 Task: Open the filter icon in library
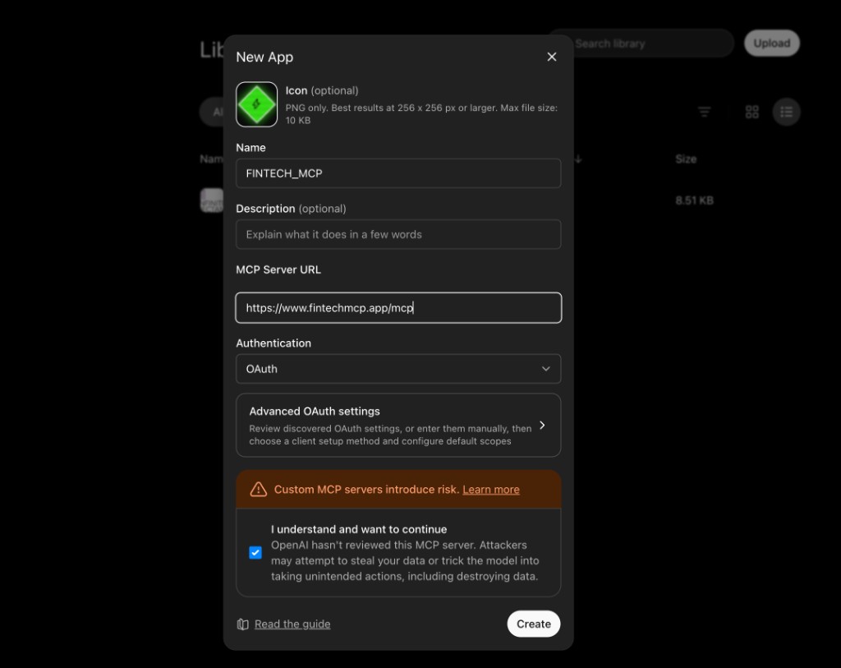pos(704,112)
